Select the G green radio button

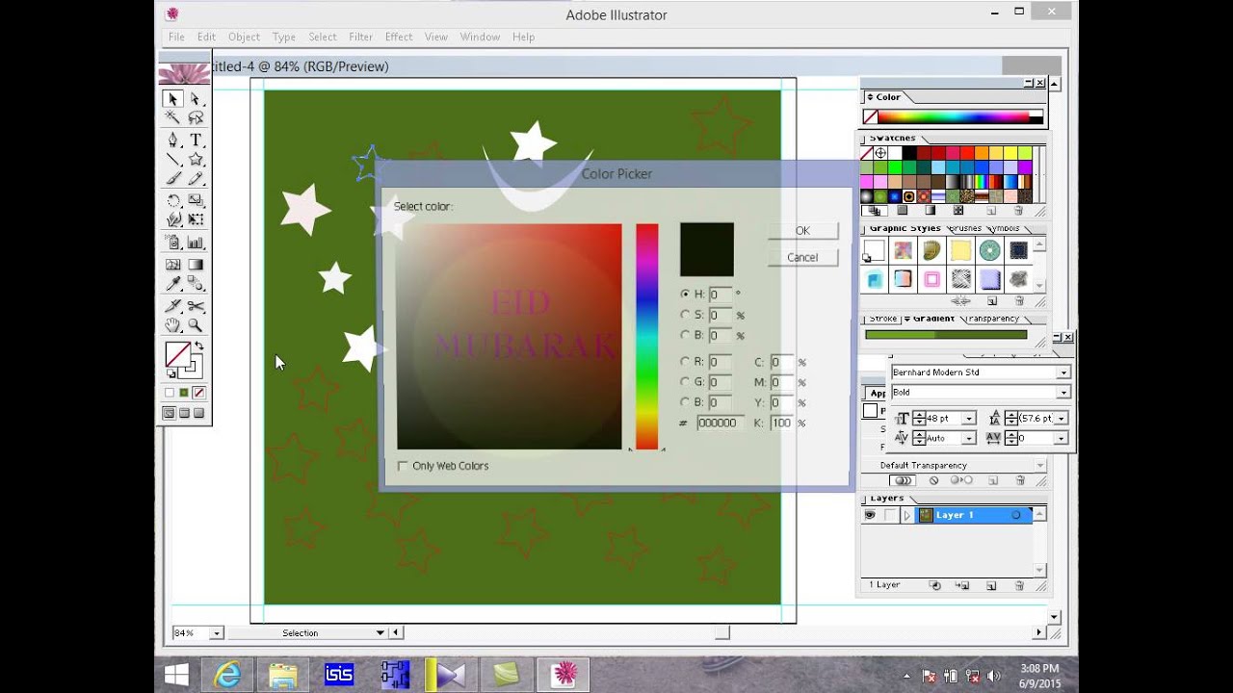685,382
